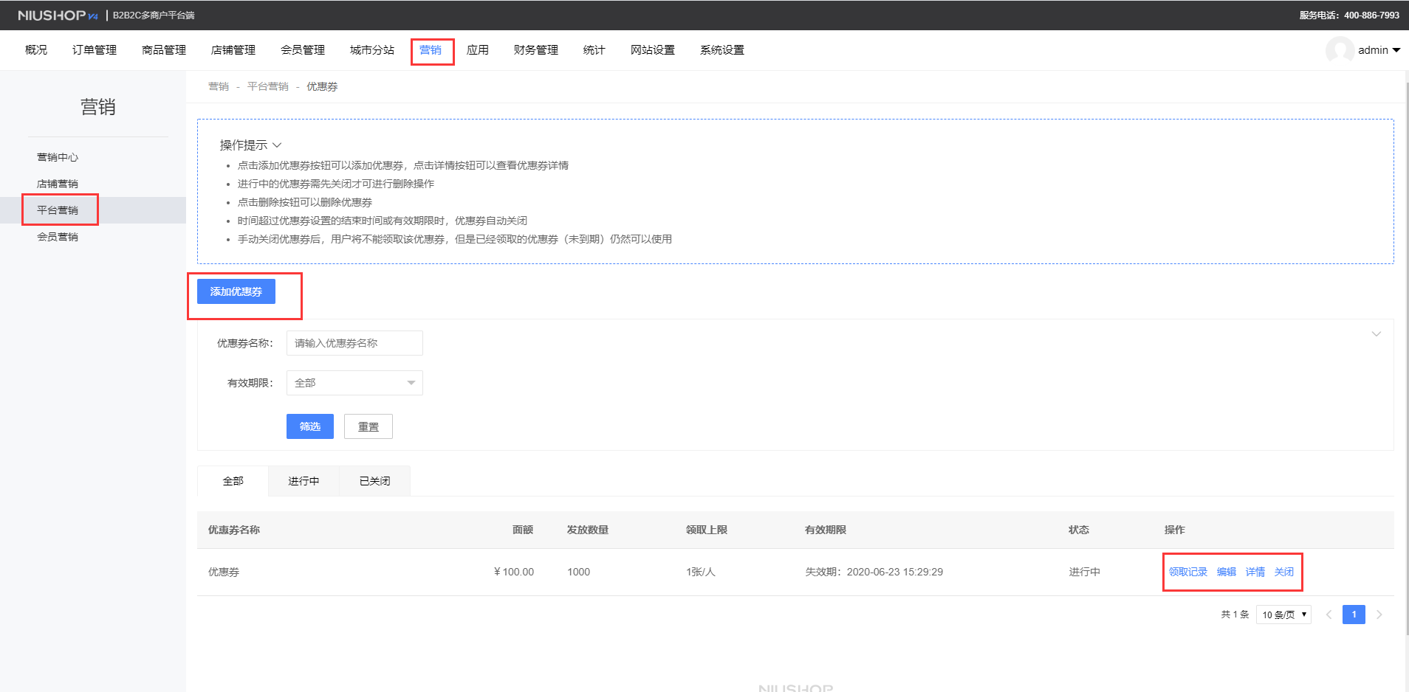Collapse the filter panel chevron
Screen dimensions: 1409x692
click(1377, 334)
